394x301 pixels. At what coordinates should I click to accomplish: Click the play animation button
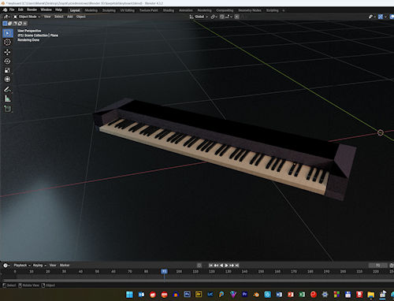226,266
